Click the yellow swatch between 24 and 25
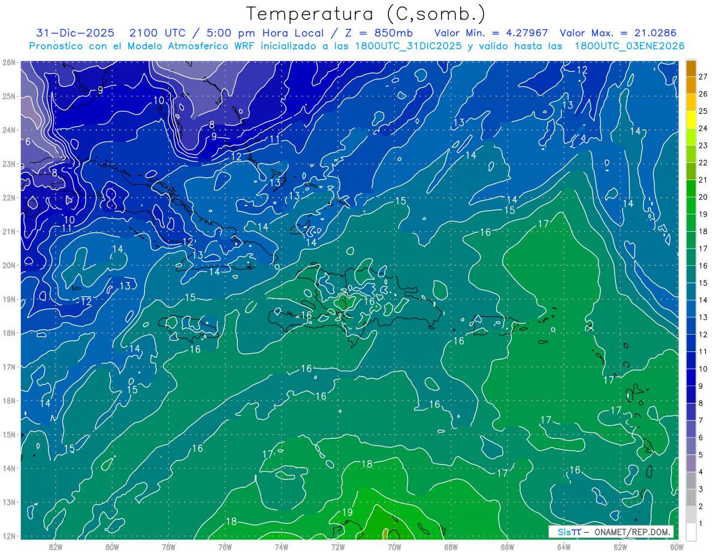Image resolution: width=719 pixels, height=555 pixels. tap(691, 120)
